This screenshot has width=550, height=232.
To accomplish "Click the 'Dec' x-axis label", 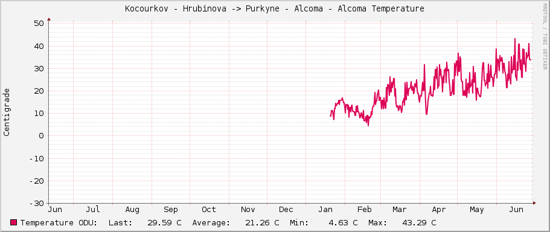I will 286,210.
